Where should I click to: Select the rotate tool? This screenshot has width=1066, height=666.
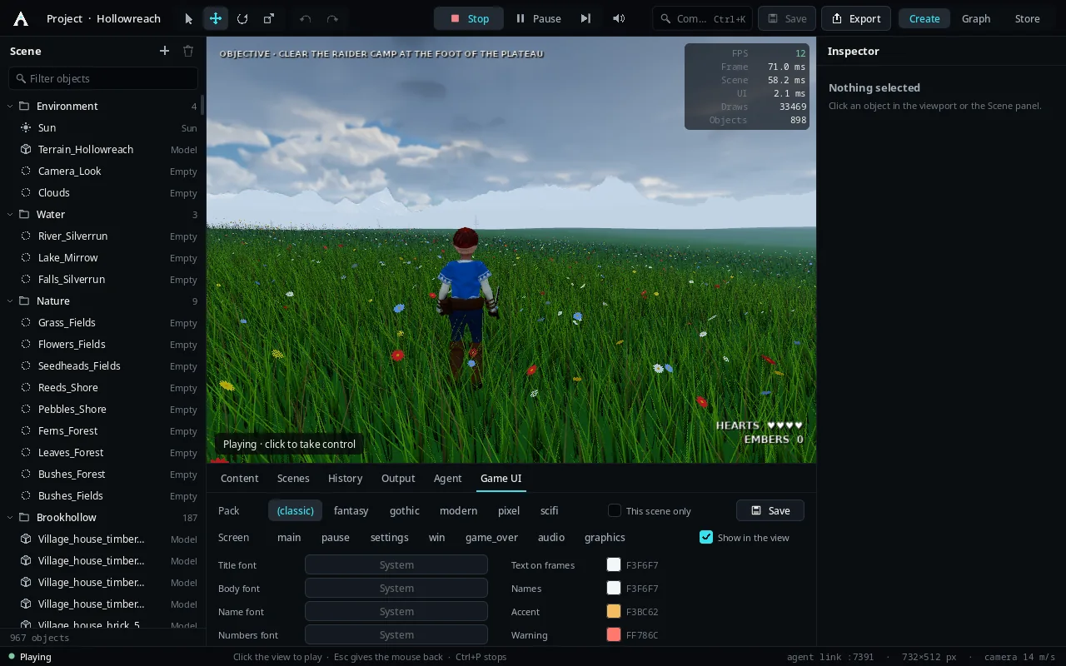242,18
